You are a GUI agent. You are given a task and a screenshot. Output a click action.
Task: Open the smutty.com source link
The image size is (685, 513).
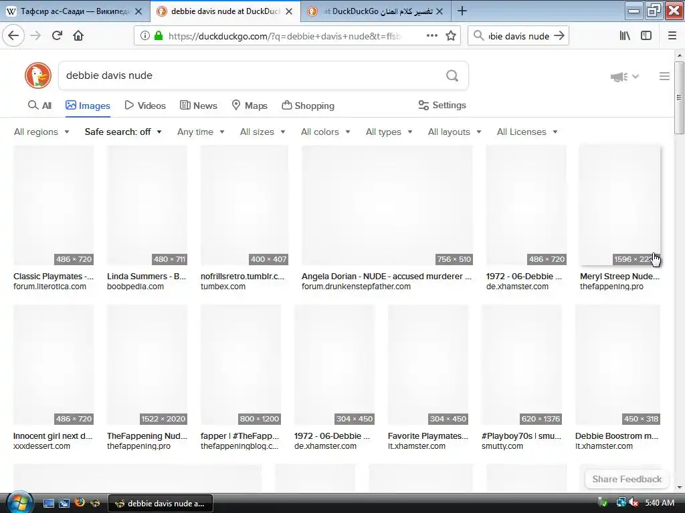click(x=502, y=446)
